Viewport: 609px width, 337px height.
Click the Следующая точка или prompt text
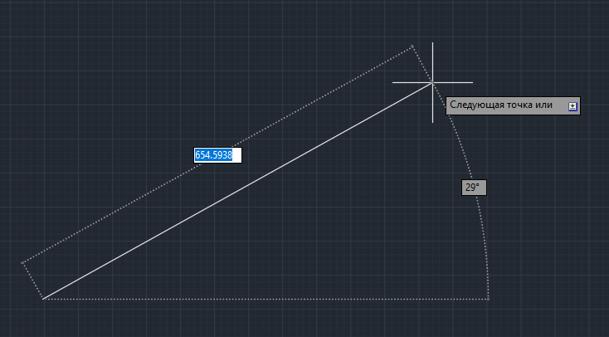coord(501,105)
